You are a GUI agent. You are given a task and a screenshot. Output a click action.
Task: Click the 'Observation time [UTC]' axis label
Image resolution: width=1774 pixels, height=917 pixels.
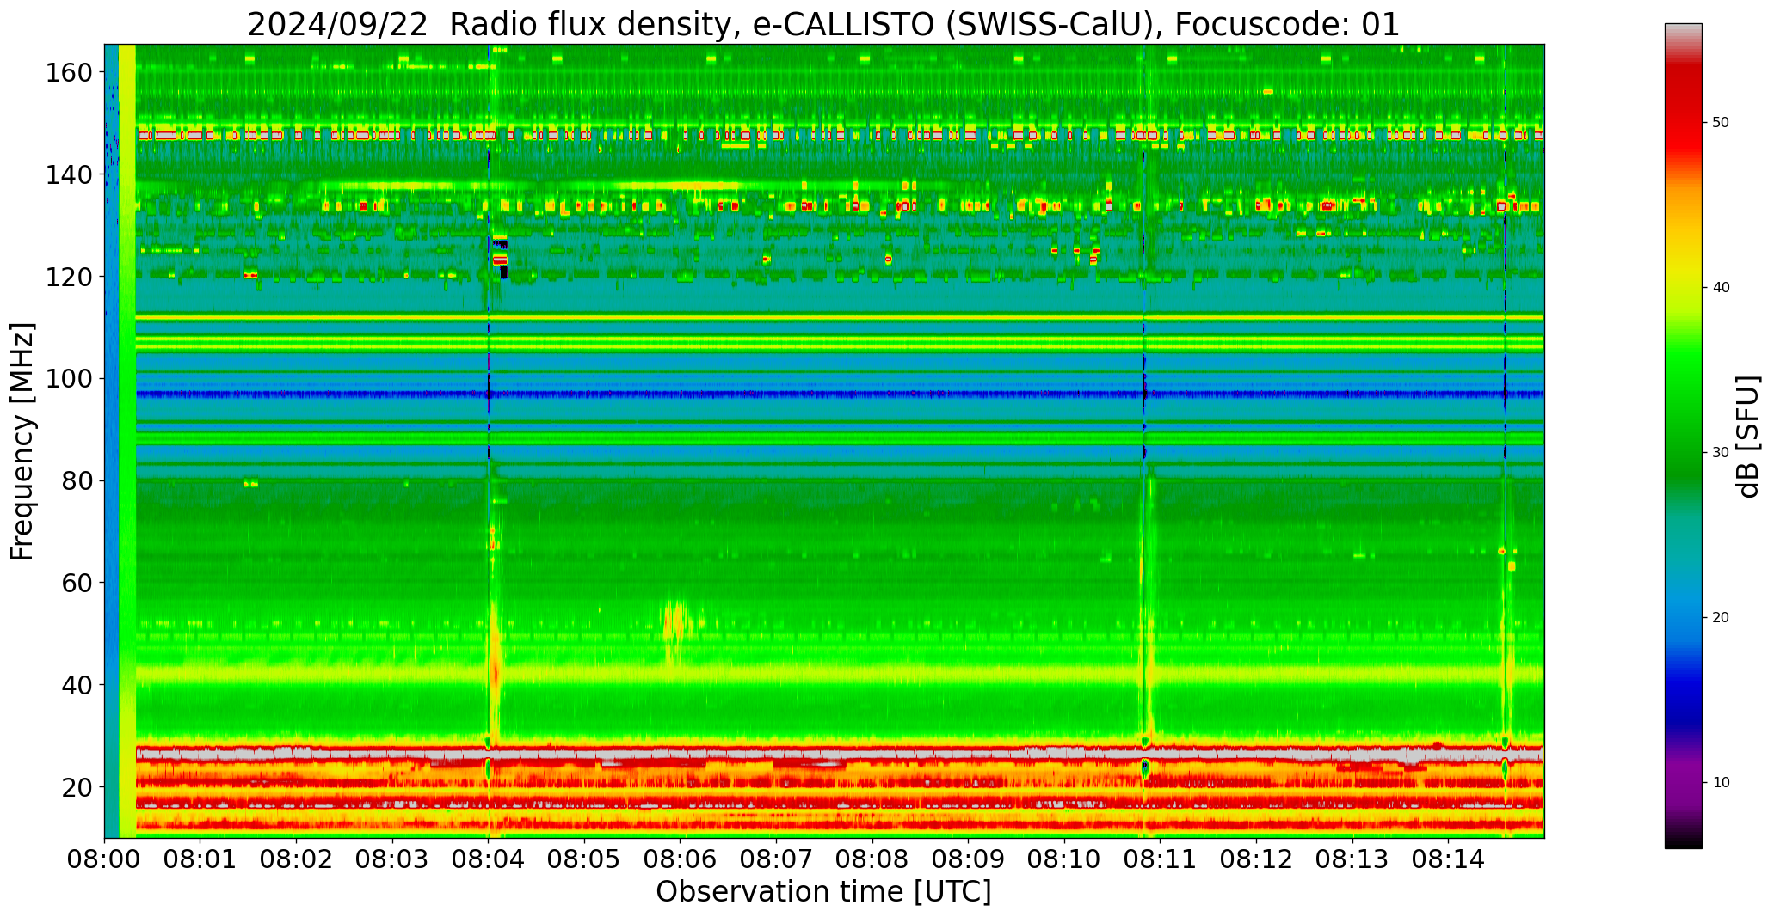coord(823,892)
